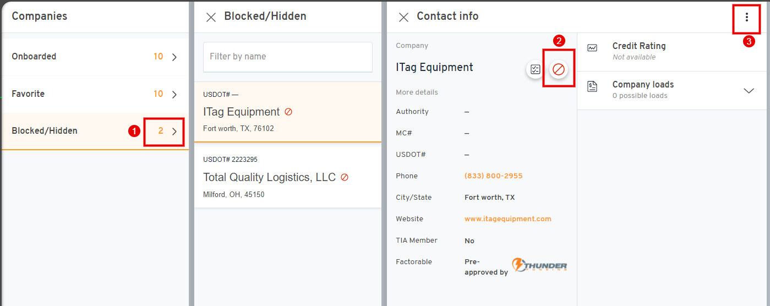Click the Favorite count 10
This screenshot has width=770, height=306.
[159, 94]
